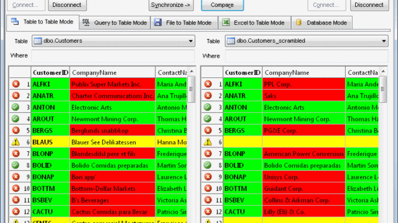The image size is (398, 223).
Task: Click the right Where filter field
Action: tap(307, 56)
